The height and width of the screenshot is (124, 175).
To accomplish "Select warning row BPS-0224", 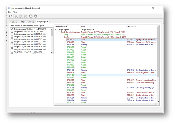I will pos(111,100).
